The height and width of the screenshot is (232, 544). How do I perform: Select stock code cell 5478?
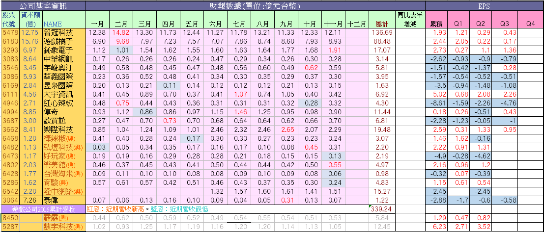point(9,32)
